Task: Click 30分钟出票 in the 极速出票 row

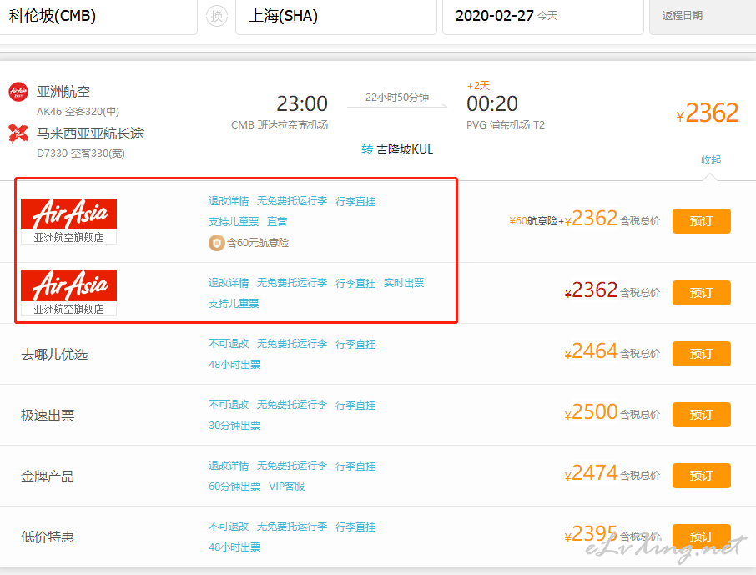Action: 234,426
